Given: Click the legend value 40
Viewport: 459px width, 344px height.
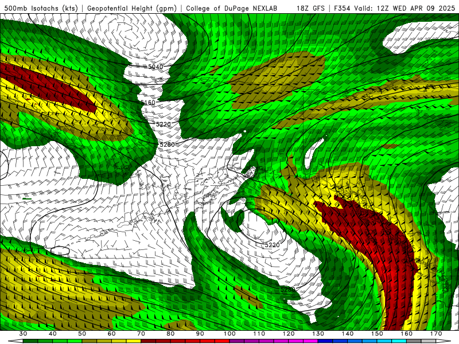Looking at the screenshot, I should point(53,334).
